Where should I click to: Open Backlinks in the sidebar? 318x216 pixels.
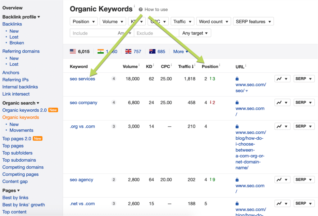point(12,24)
